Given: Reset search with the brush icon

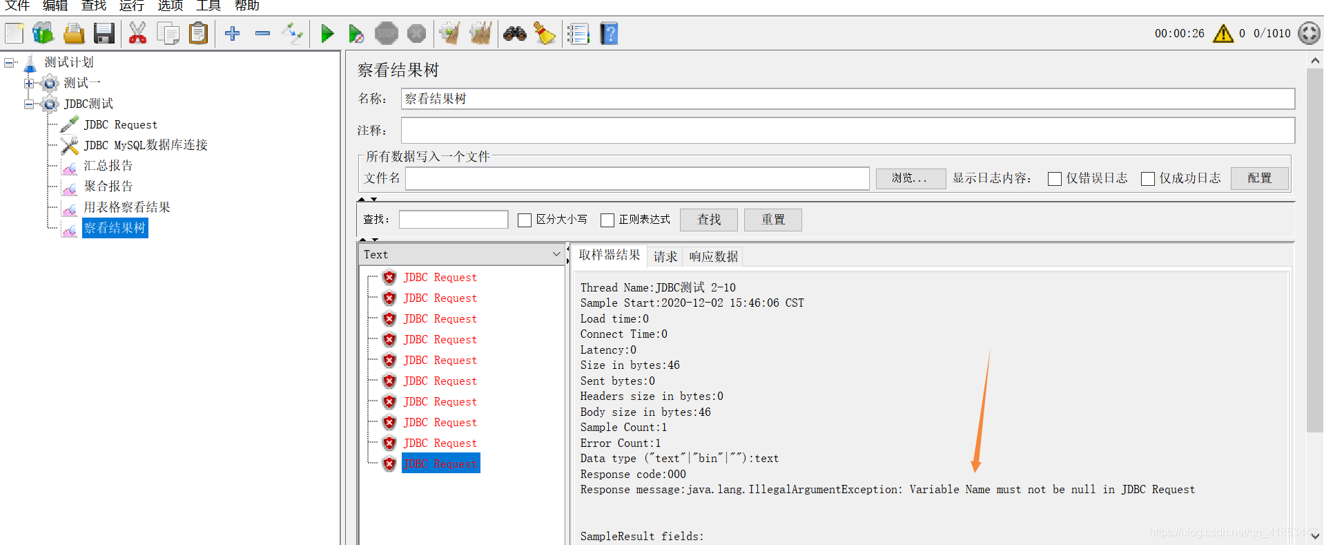Looking at the screenshot, I should [x=545, y=33].
